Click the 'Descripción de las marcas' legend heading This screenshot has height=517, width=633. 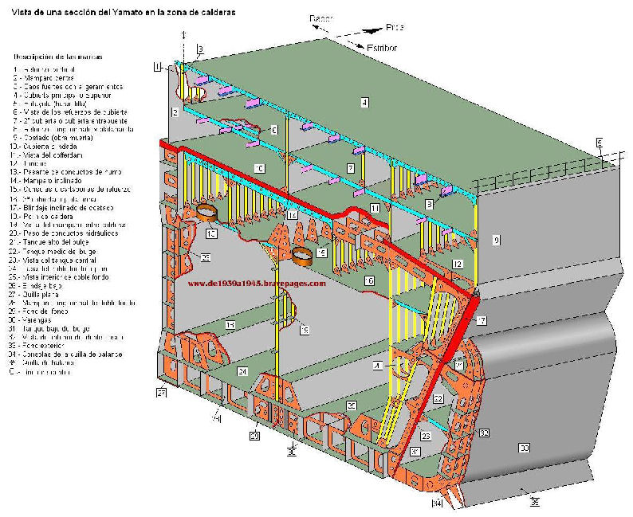[57, 57]
